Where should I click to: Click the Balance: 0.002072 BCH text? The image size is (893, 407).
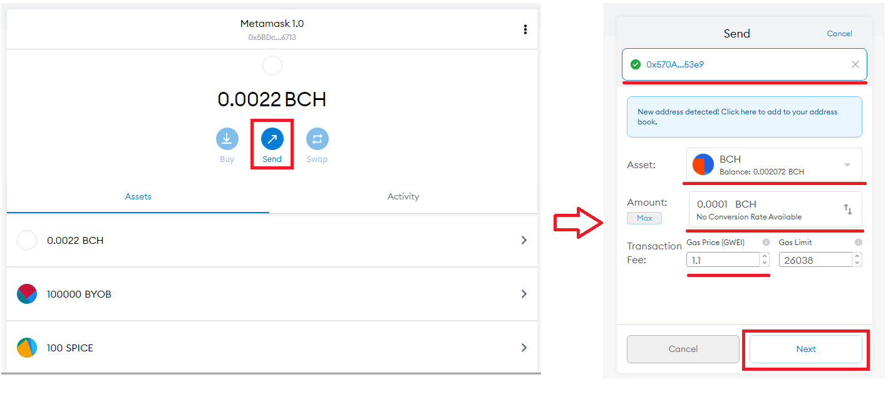tap(761, 172)
